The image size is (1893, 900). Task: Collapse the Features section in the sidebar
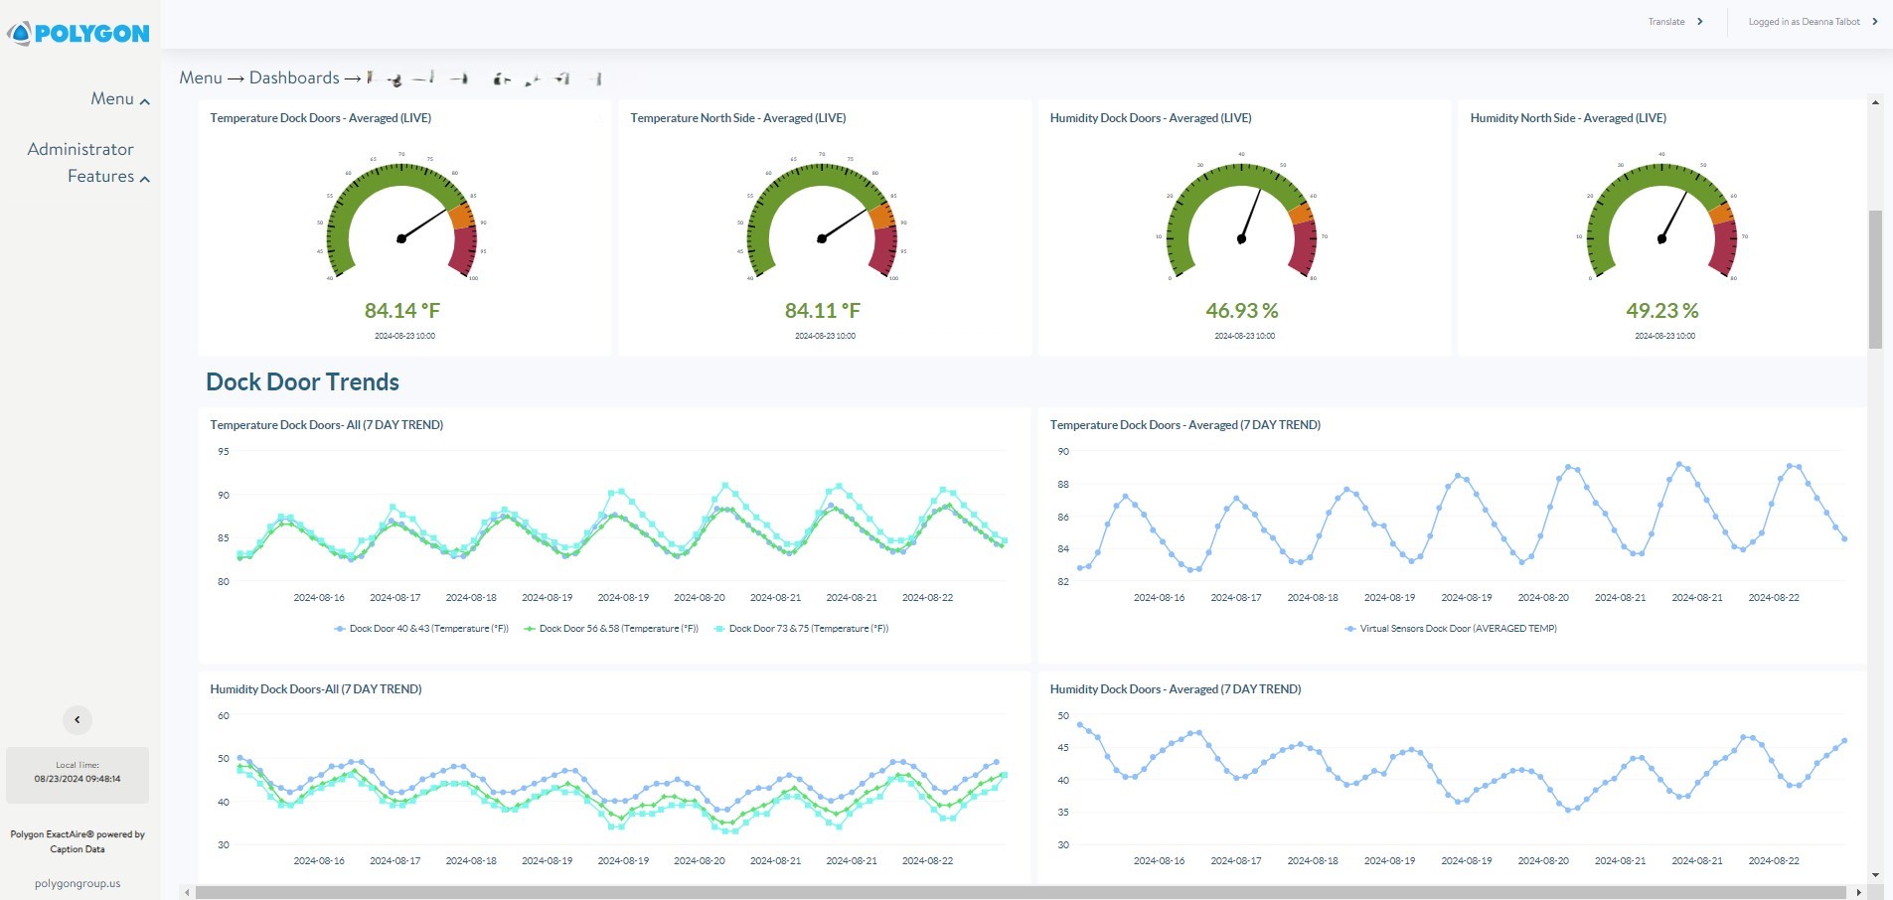click(144, 178)
